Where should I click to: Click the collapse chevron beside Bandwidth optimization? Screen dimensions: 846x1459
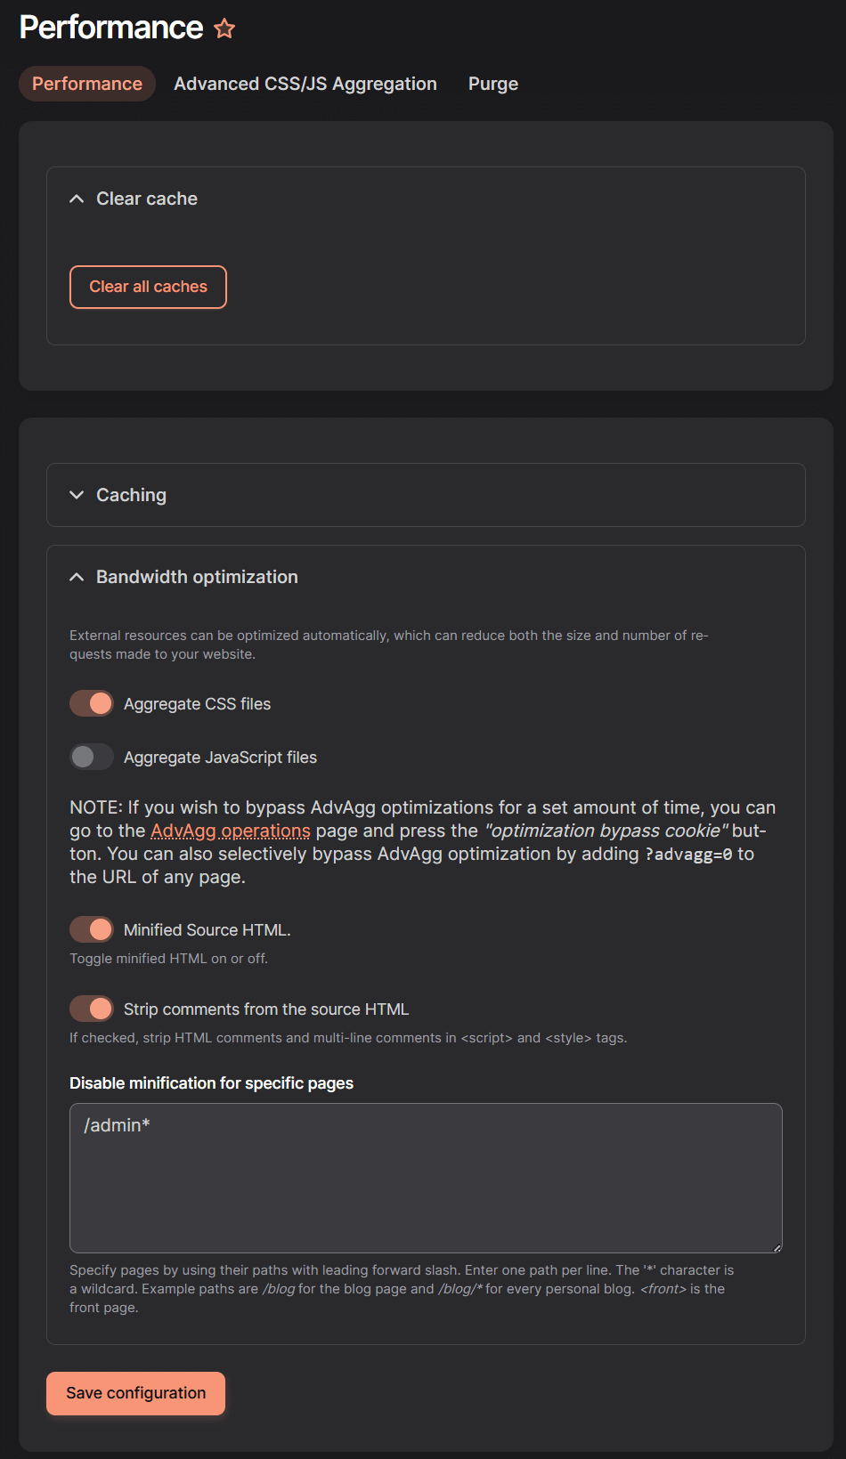click(77, 577)
